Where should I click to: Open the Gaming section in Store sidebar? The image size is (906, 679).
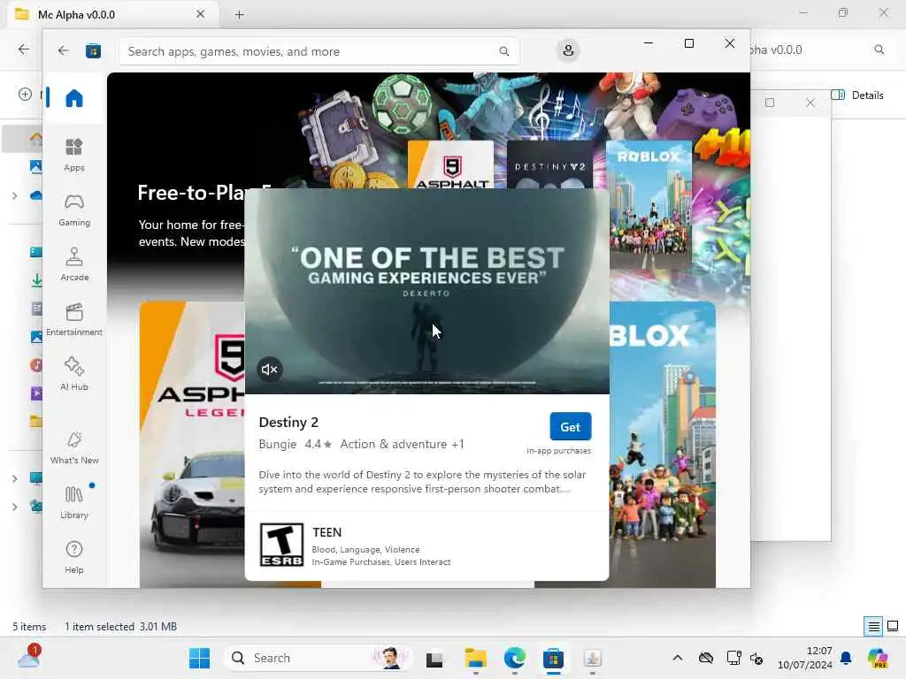tap(74, 210)
